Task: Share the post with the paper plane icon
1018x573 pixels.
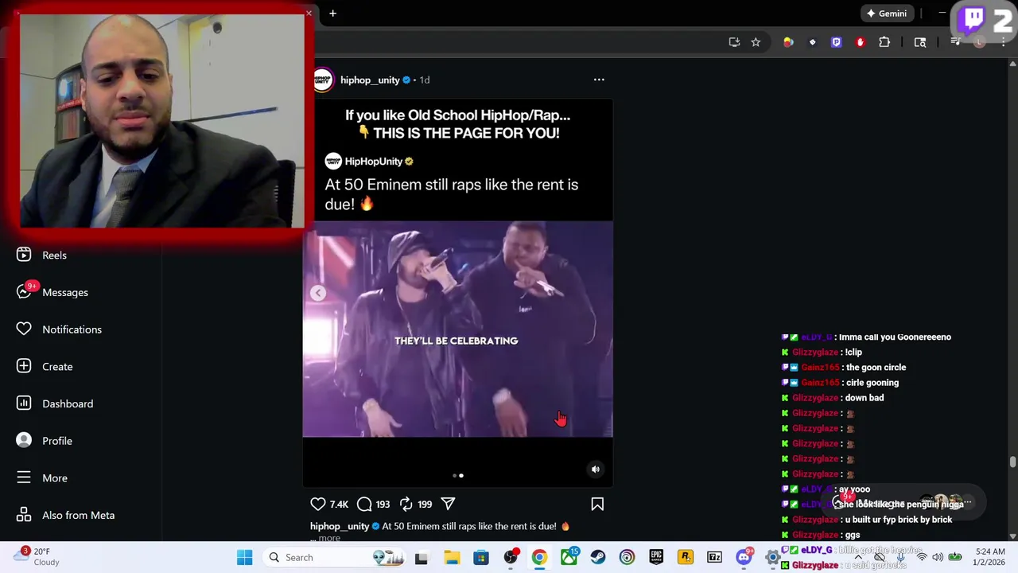Action: point(448,504)
